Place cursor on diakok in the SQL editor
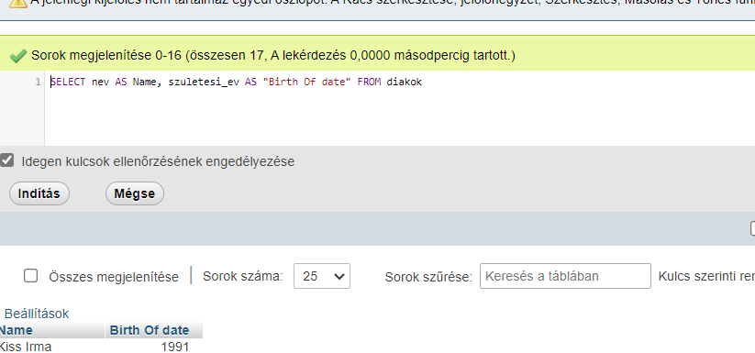755x353 pixels. (x=404, y=82)
